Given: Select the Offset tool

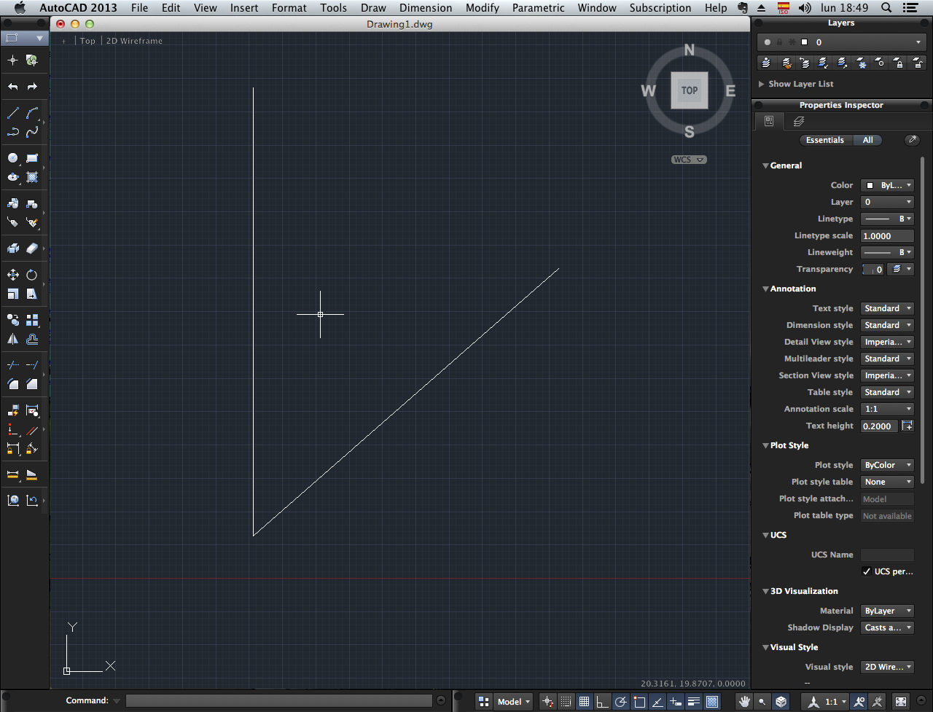Looking at the screenshot, I should click(x=32, y=339).
